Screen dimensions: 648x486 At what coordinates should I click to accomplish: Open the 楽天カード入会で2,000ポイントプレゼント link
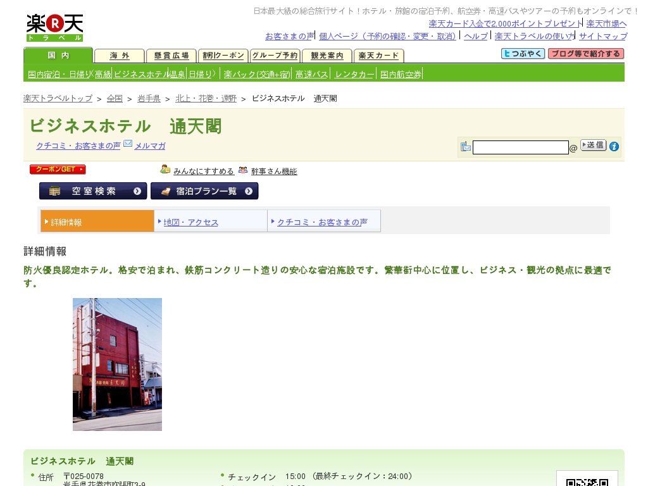505,24
